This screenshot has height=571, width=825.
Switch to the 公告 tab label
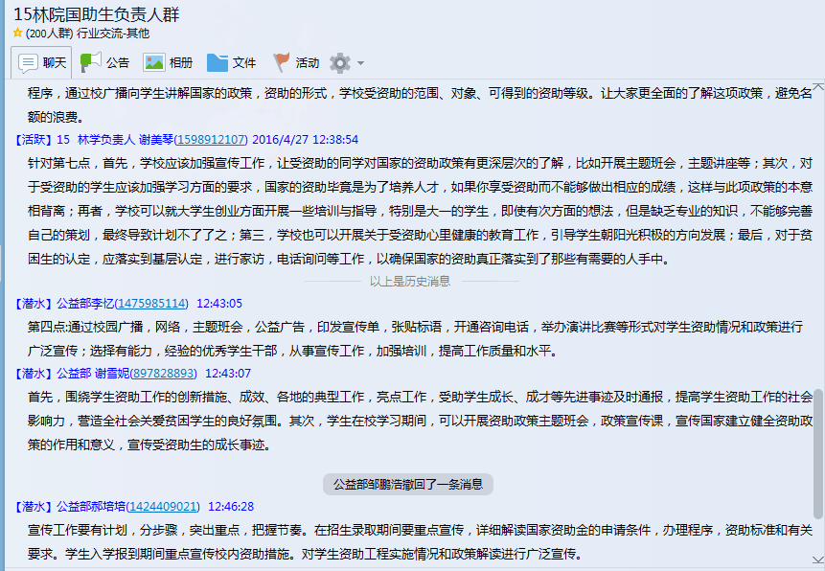point(118,63)
